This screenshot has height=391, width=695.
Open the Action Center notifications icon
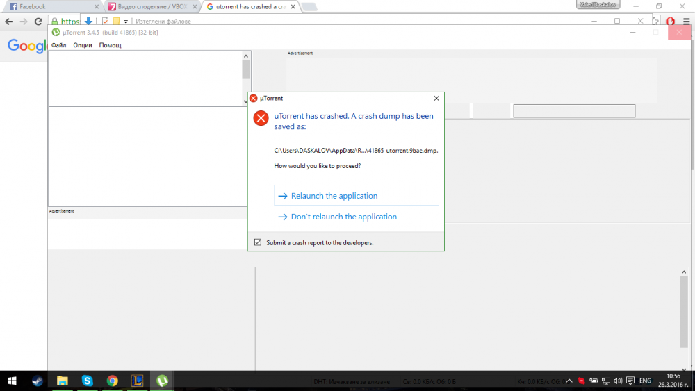coord(630,381)
